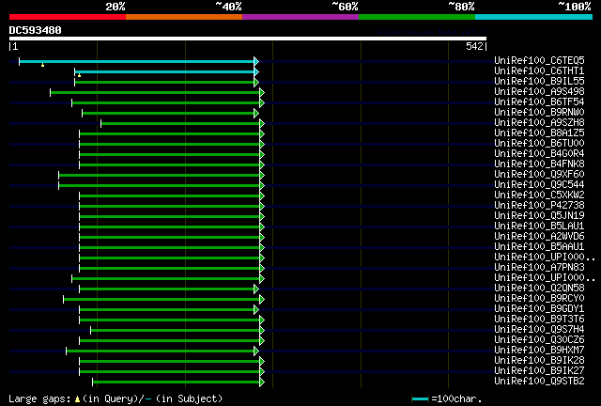Select the UniRef100_B5LAU1 label
This screenshot has width=601, height=406.
[x=539, y=226]
